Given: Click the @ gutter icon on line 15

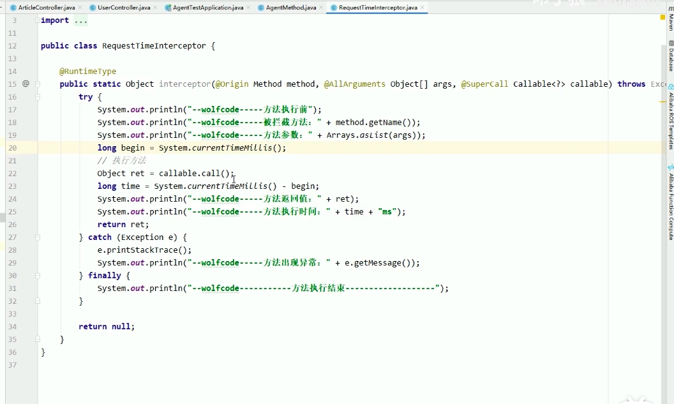Looking at the screenshot, I should [26, 84].
